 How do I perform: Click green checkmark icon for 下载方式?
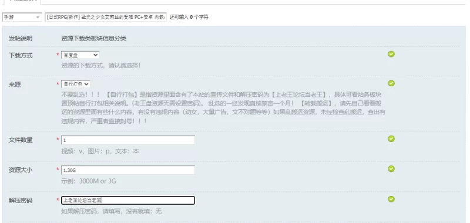(391, 54)
